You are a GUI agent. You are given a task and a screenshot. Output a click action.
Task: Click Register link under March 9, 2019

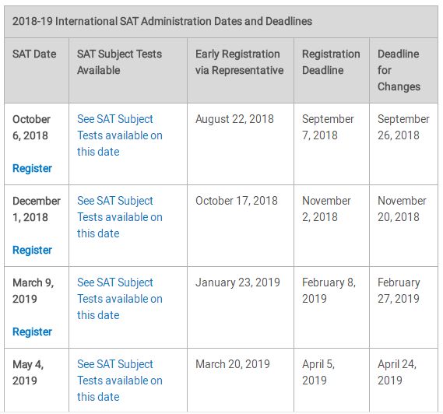(x=32, y=332)
